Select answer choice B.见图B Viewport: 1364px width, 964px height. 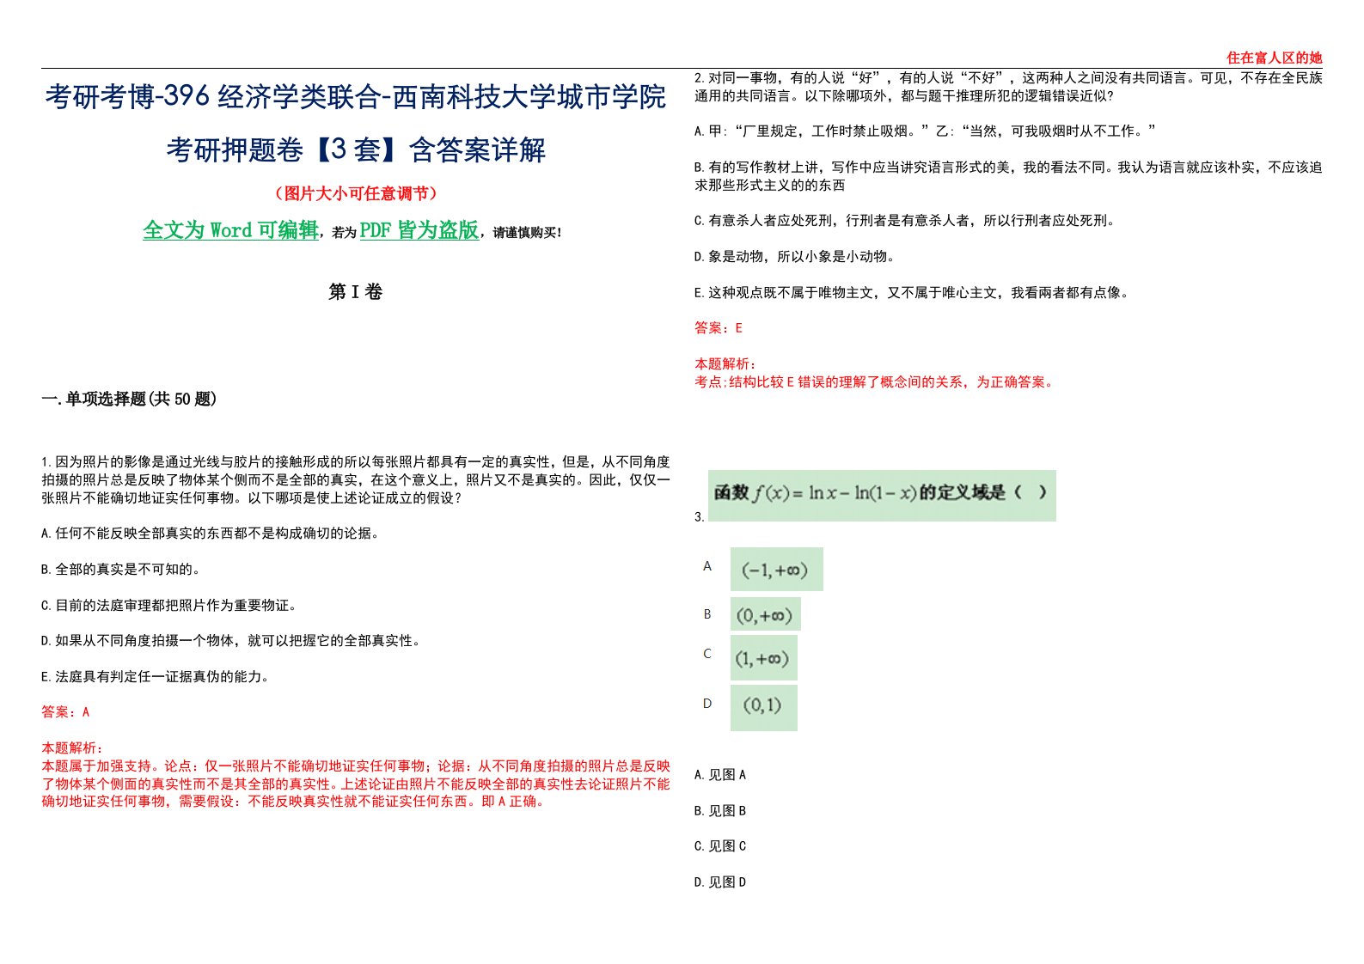[x=720, y=811]
